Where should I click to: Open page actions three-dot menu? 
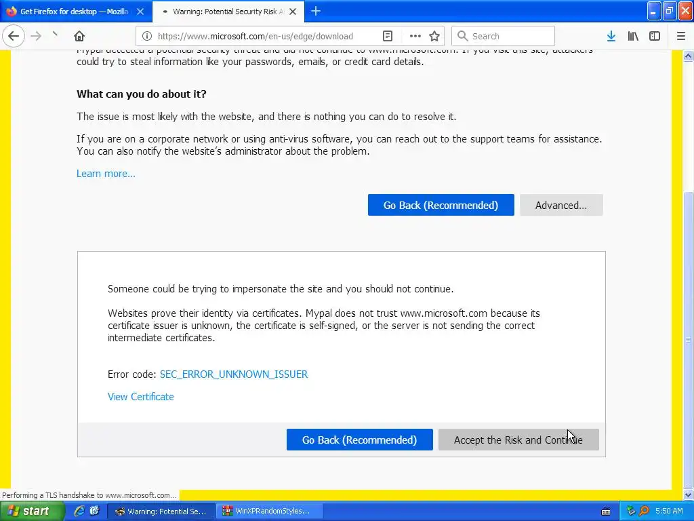point(415,36)
